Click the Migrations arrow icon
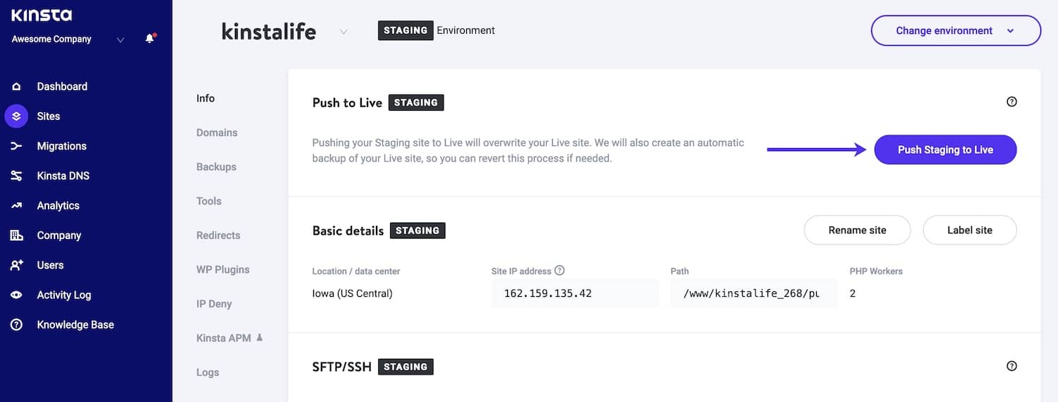The image size is (1058, 402). pyautogui.click(x=16, y=146)
